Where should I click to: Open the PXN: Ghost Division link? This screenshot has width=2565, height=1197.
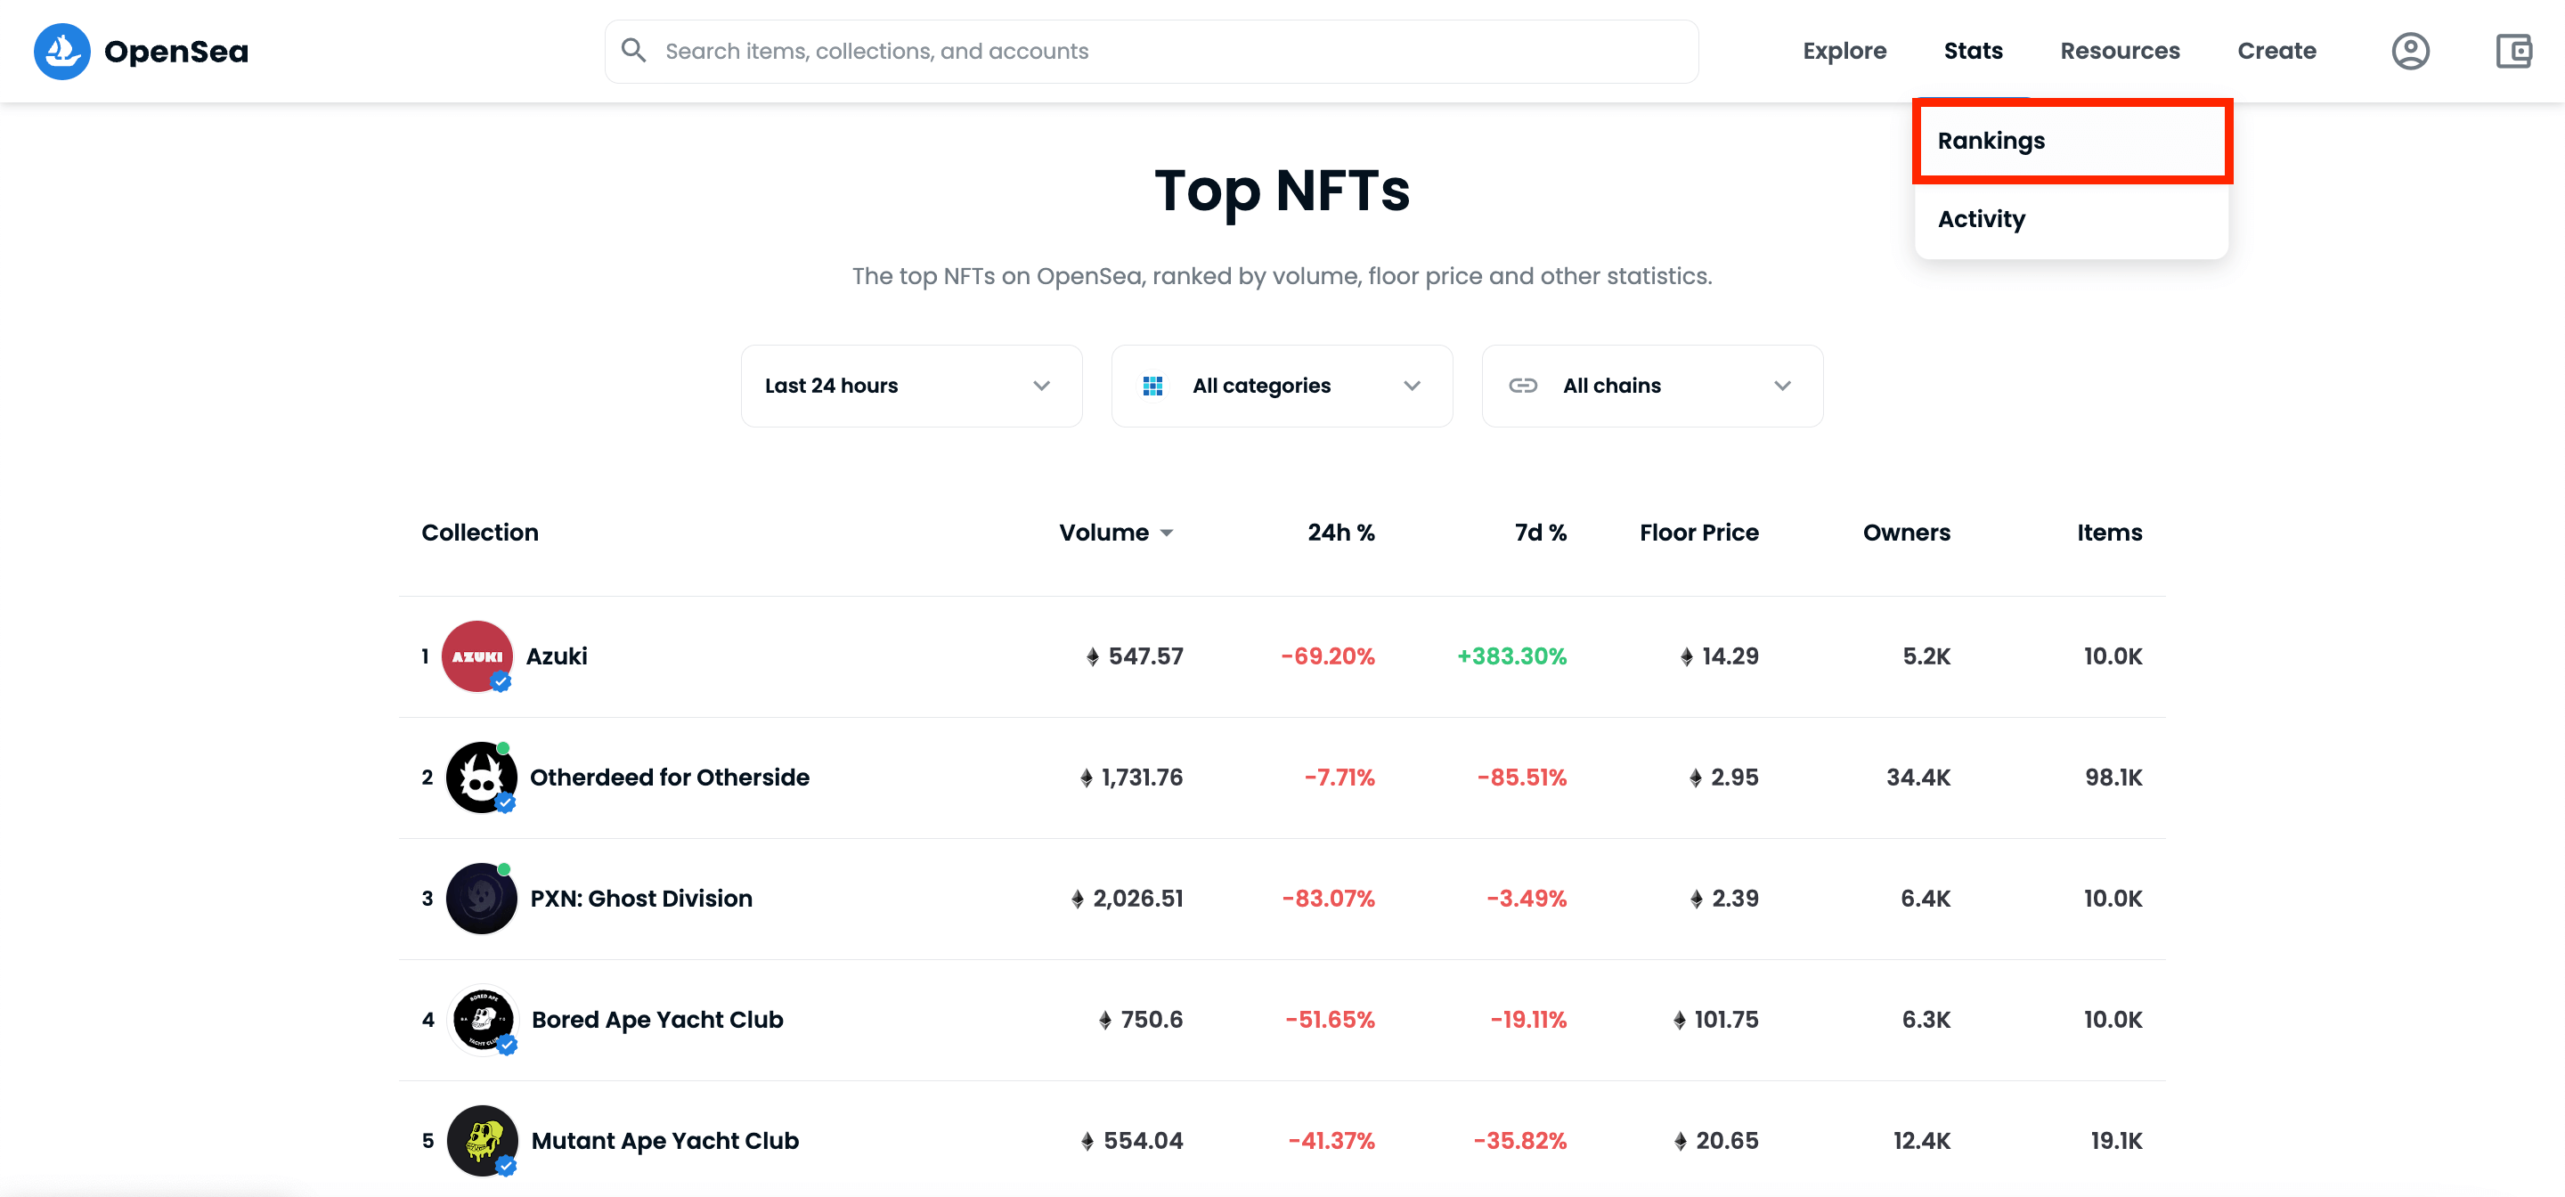click(x=641, y=899)
